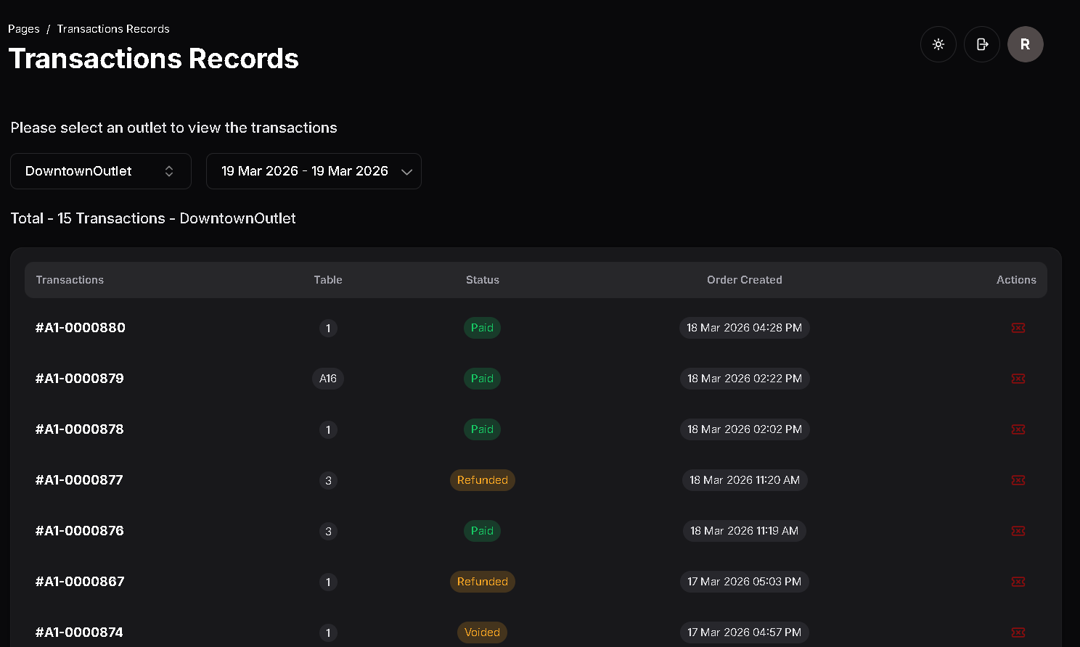The image size is (1080, 647).
Task: Click the Status column header
Action: (482, 280)
